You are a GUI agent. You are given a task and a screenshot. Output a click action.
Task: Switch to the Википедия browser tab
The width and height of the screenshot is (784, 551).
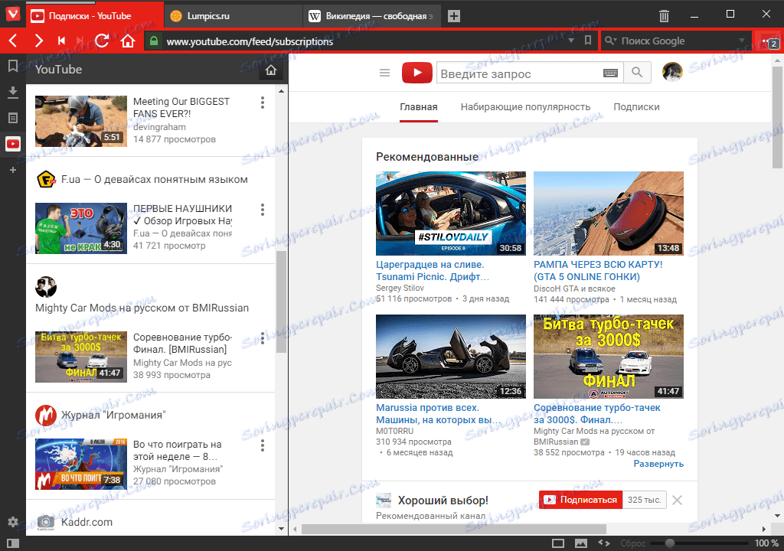[372, 16]
